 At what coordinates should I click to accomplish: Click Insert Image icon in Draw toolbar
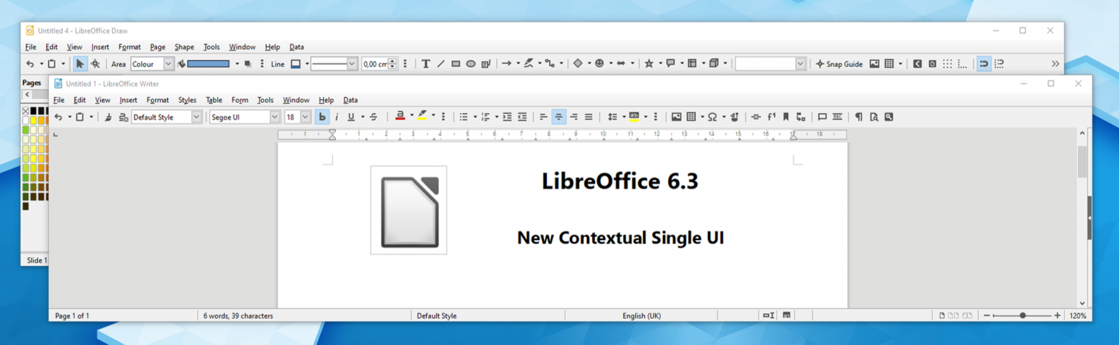click(874, 64)
